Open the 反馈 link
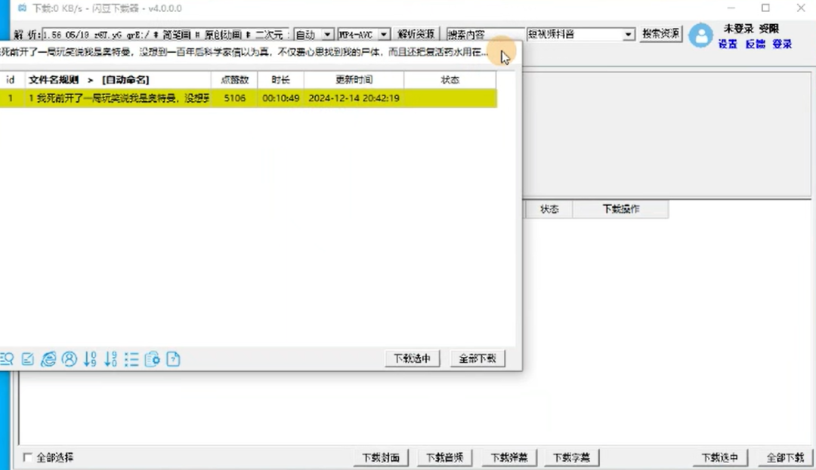This screenshot has height=470, width=816. coord(755,45)
